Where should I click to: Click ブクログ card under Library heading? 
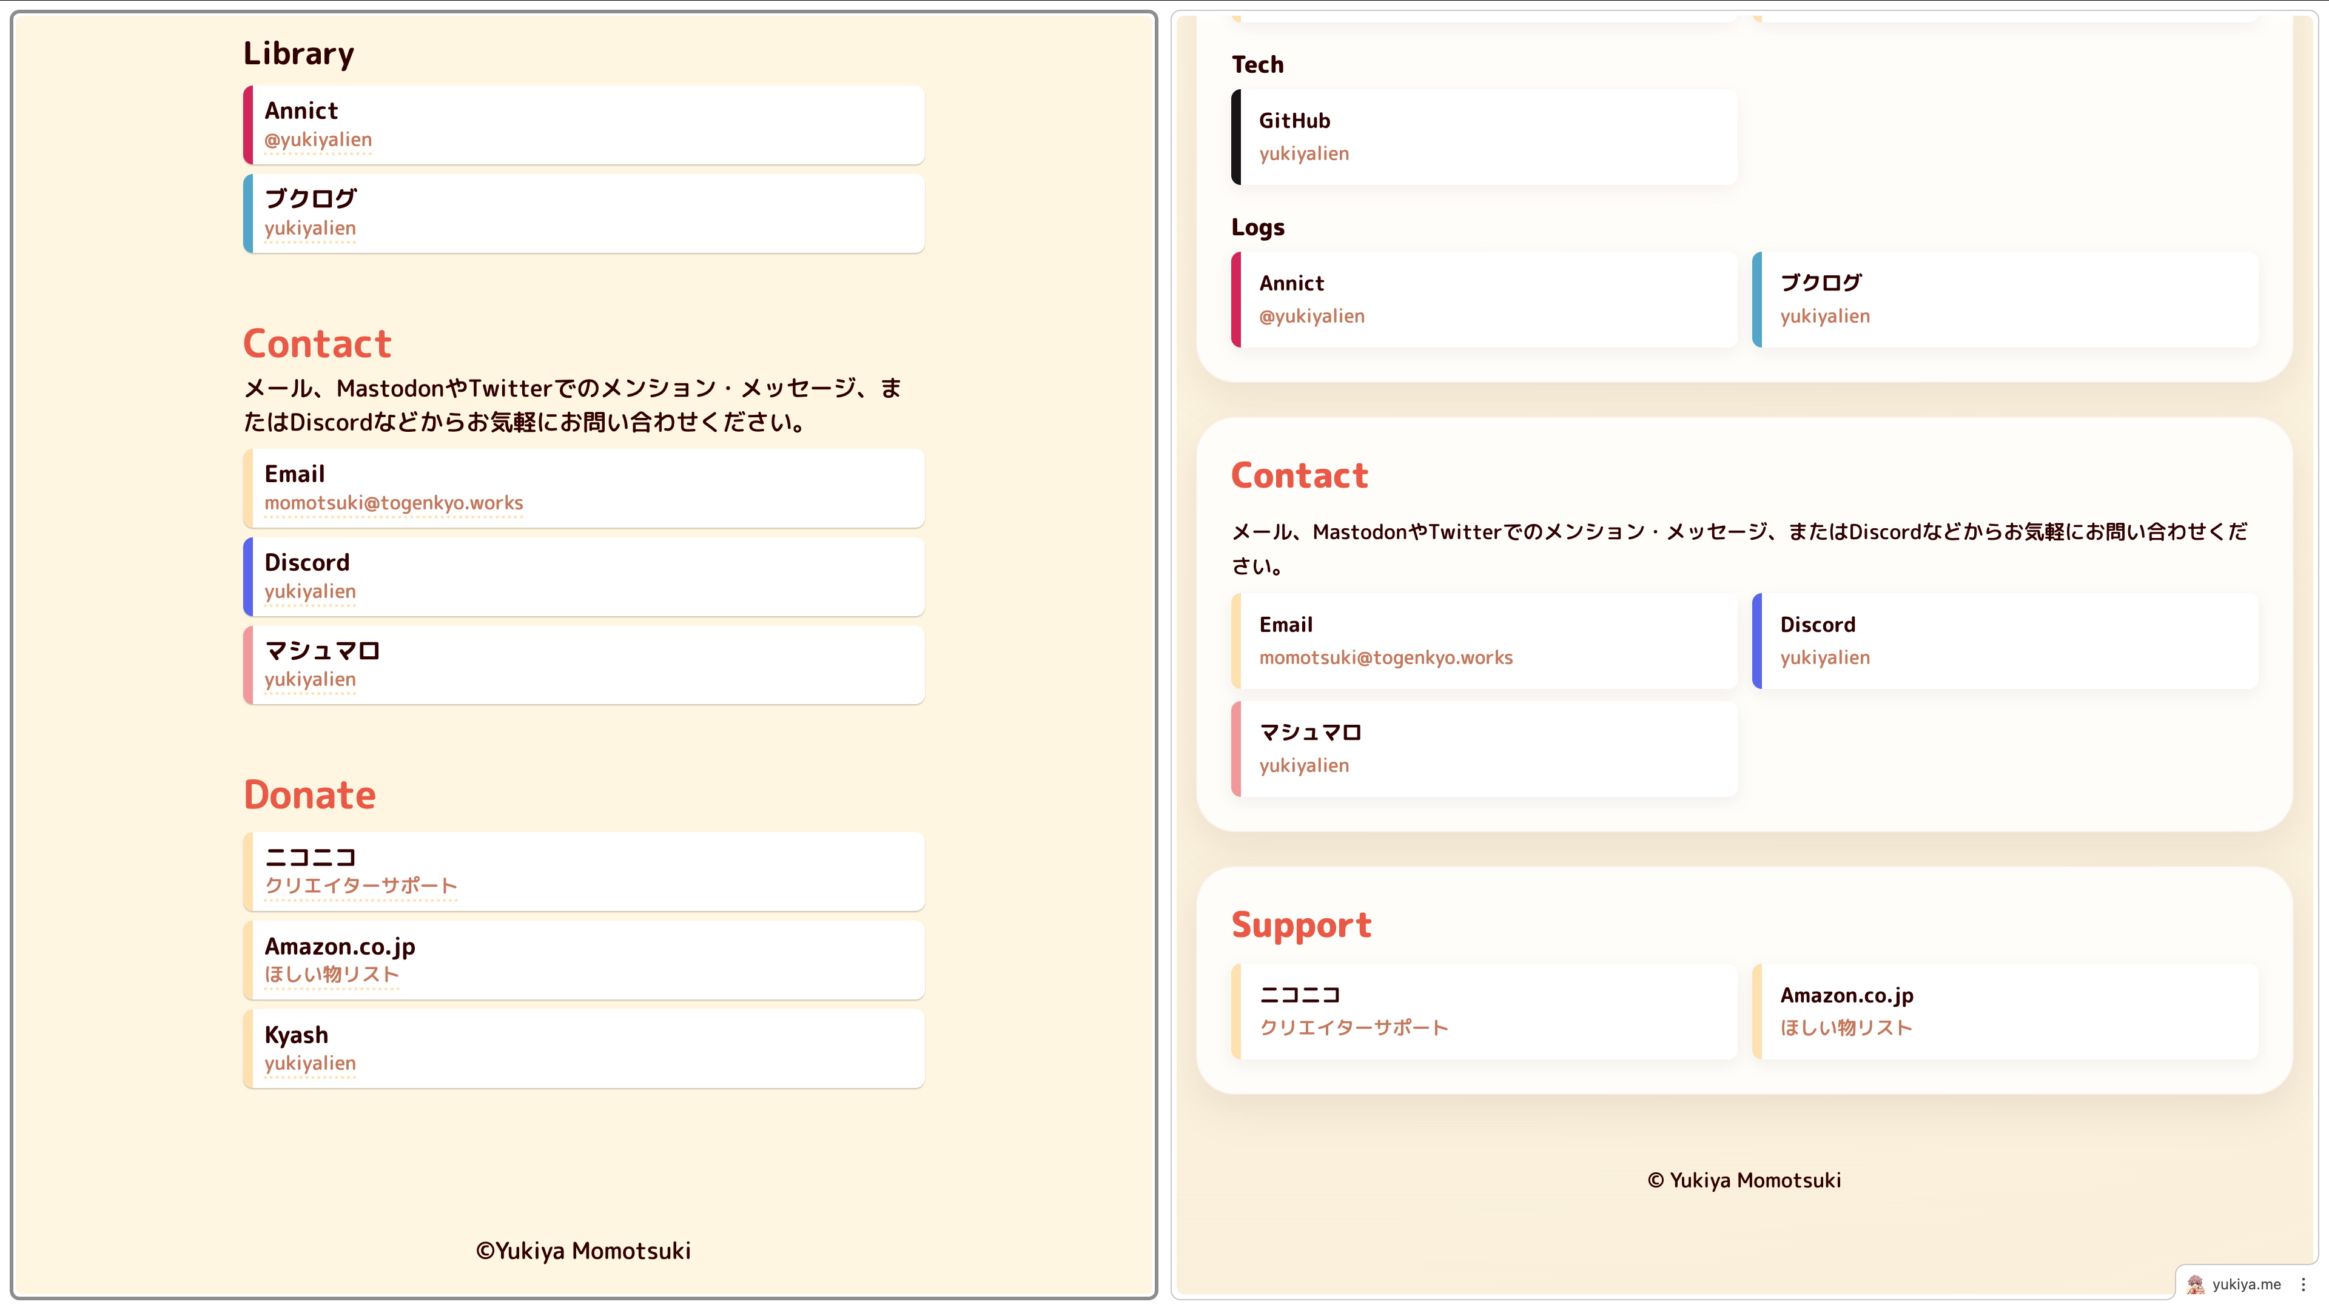pyautogui.click(x=583, y=213)
